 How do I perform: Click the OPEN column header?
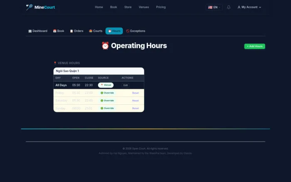tap(76, 78)
